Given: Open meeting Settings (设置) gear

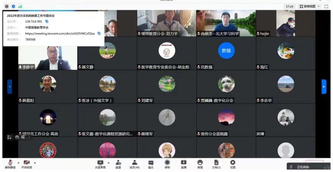Looking at the screenshot, I should coord(232,163).
